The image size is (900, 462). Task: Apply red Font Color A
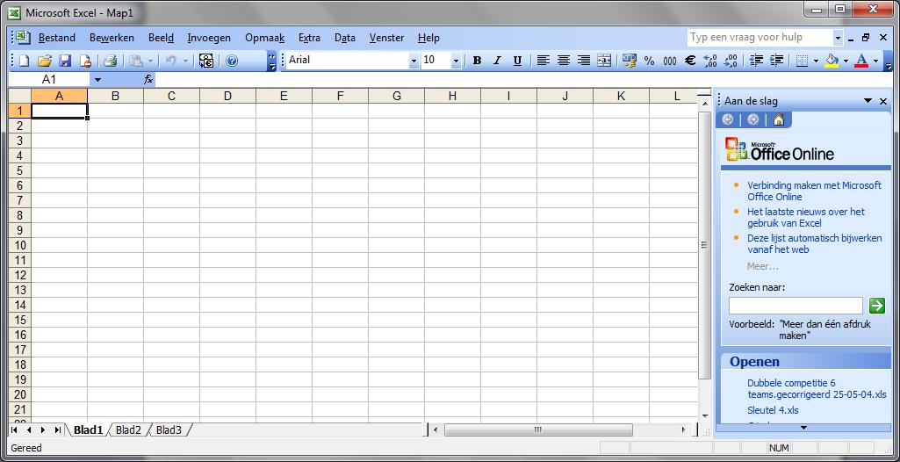(861, 61)
